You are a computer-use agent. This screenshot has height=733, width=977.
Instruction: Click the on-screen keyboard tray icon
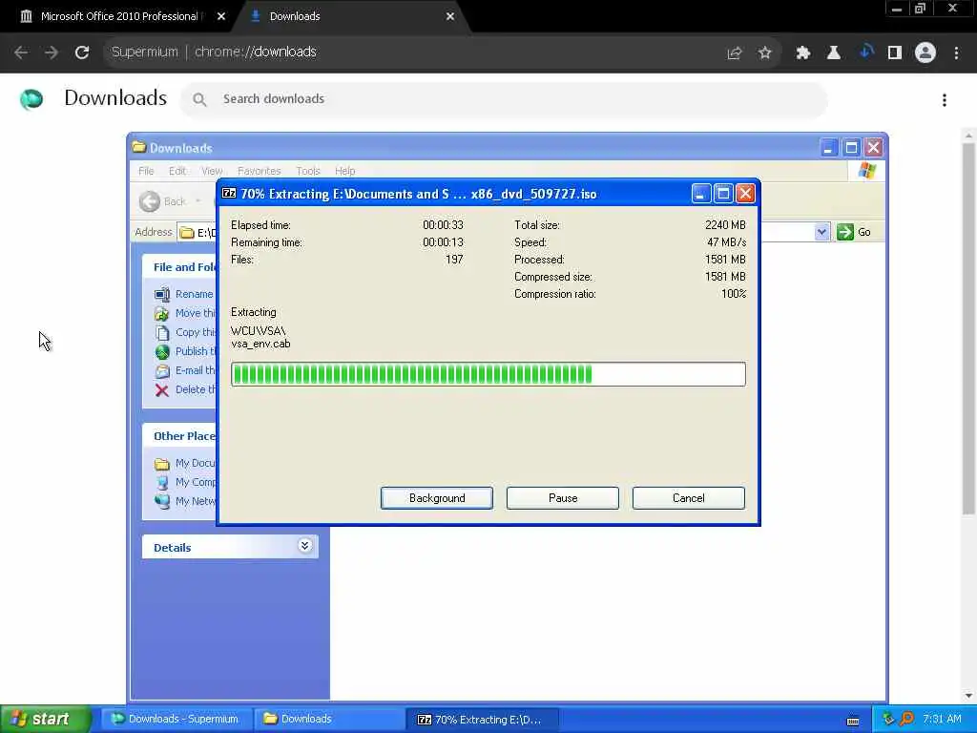click(x=853, y=721)
